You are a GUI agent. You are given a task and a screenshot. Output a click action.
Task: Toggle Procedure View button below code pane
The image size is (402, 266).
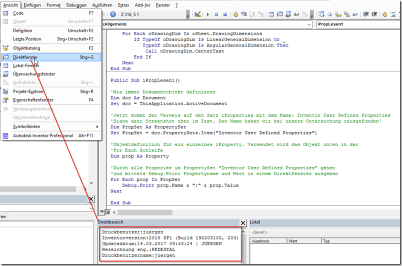[x=102, y=212]
